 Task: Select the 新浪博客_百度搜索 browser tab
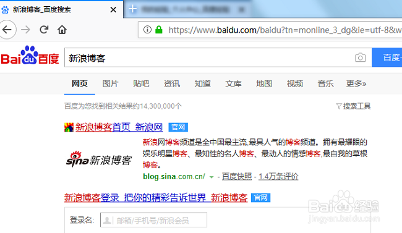[61, 10]
